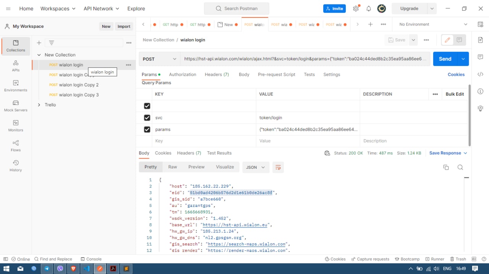Image resolution: width=489 pixels, height=274 pixels.
Task: Search the response with magnifier icon
Action: point(460,167)
